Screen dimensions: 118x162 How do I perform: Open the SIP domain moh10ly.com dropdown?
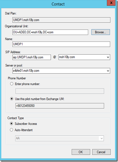point(108,57)
